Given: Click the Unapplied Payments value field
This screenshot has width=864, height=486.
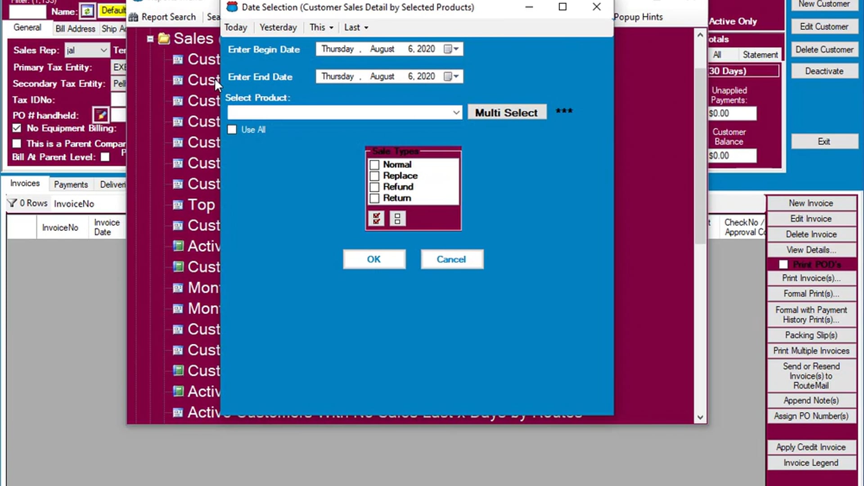Looking at the screenshot, I should click(x=732, y=113).
